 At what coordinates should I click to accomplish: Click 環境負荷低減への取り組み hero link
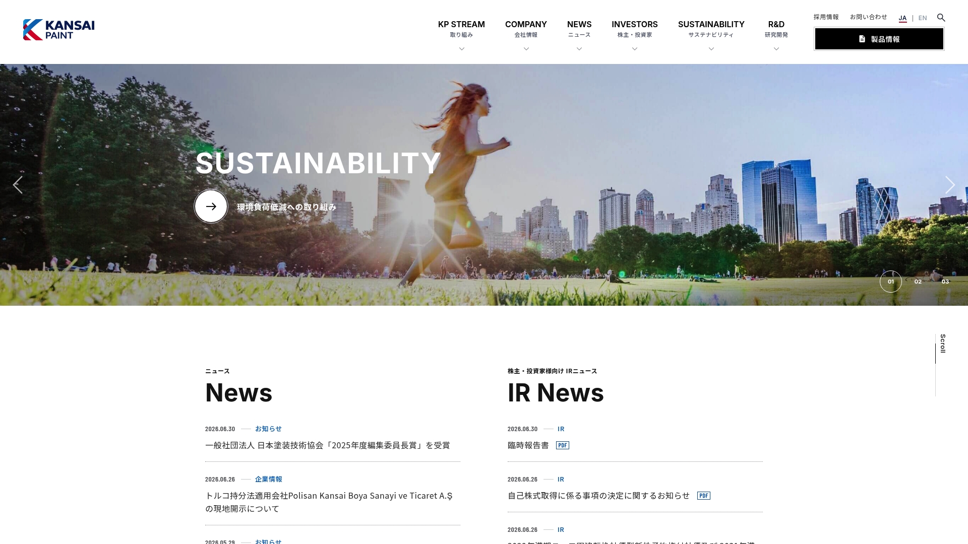point(286,207)
